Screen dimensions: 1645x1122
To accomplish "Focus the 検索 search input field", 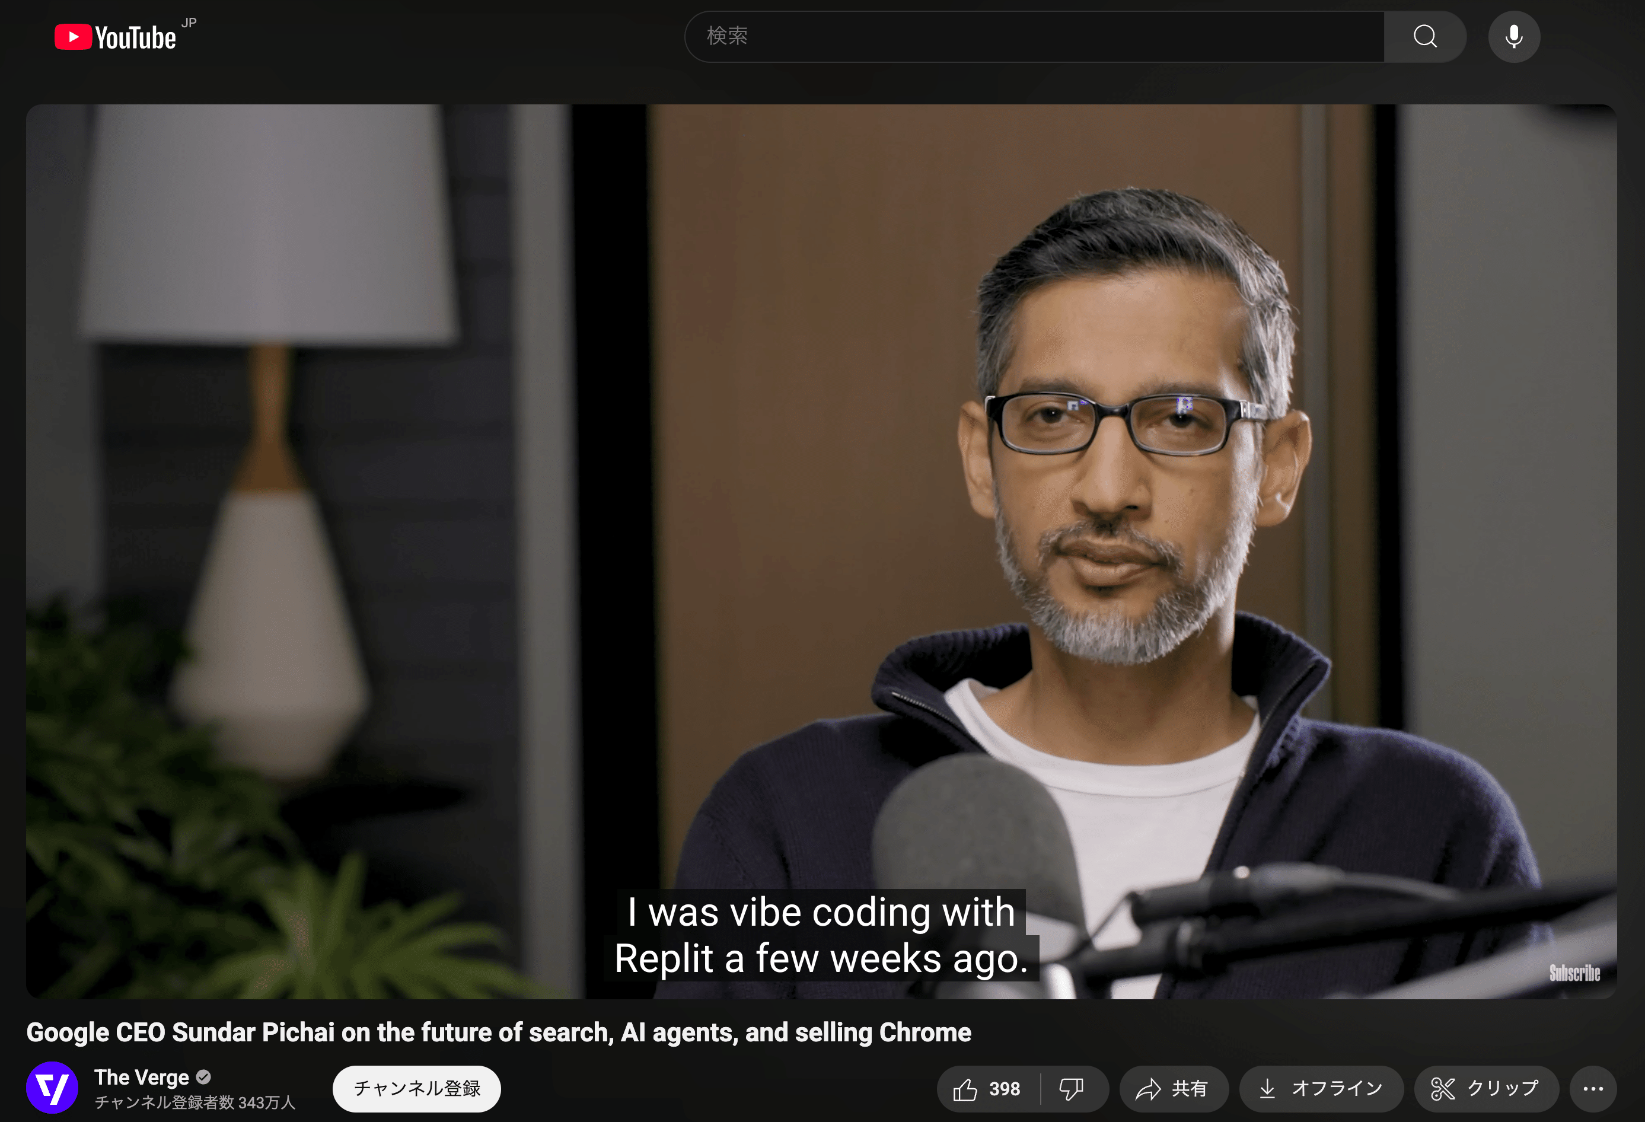I will 1034,37.
